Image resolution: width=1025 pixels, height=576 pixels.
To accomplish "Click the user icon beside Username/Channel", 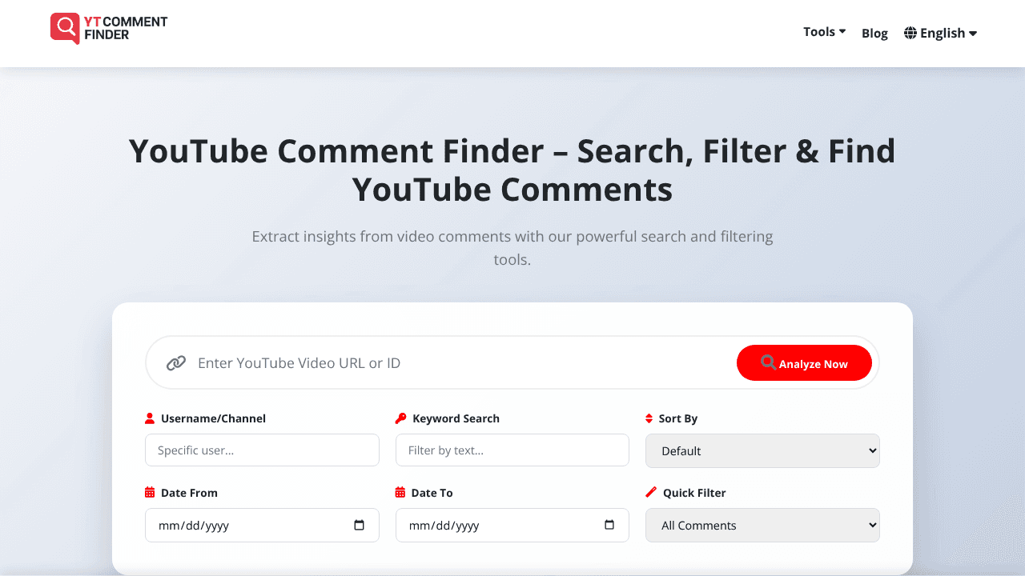I will point(150,418).
